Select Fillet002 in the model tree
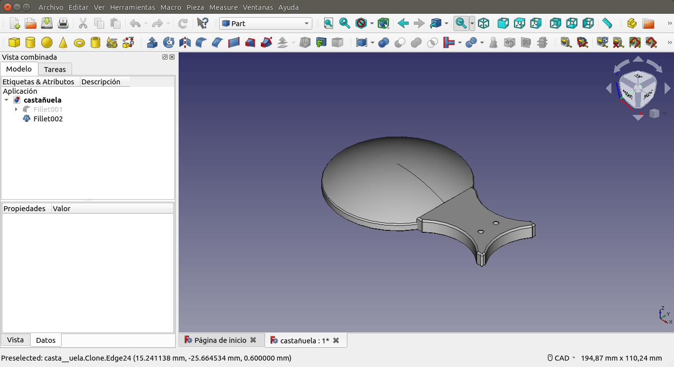Viewport: 674px width, 367px height. (48, 119)
